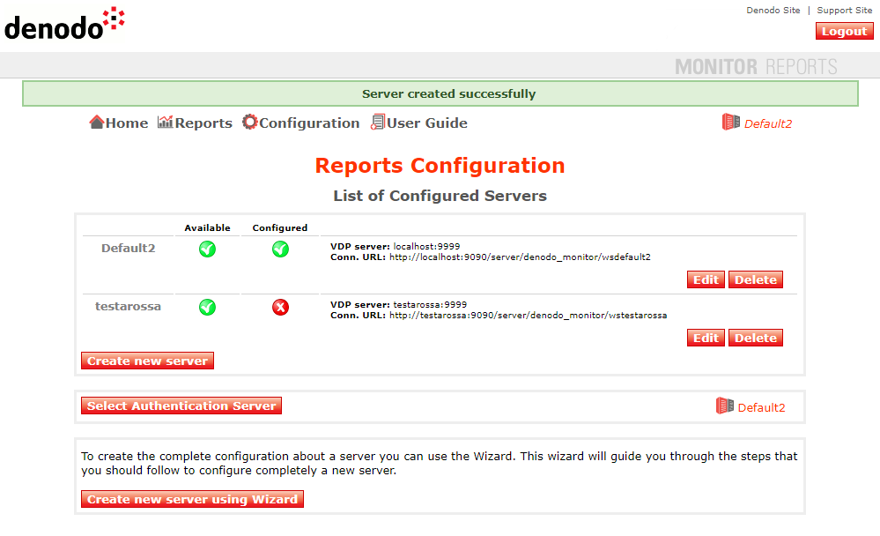Click the Denodo logo
The width and height of the screenshot is (880, 536).
point(64,24)
